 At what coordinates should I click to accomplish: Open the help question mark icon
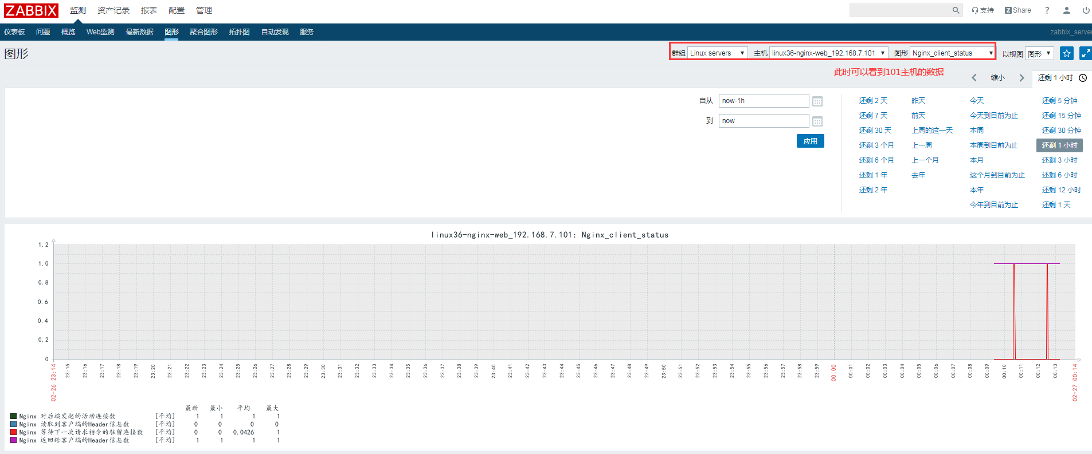point(1047,10)
